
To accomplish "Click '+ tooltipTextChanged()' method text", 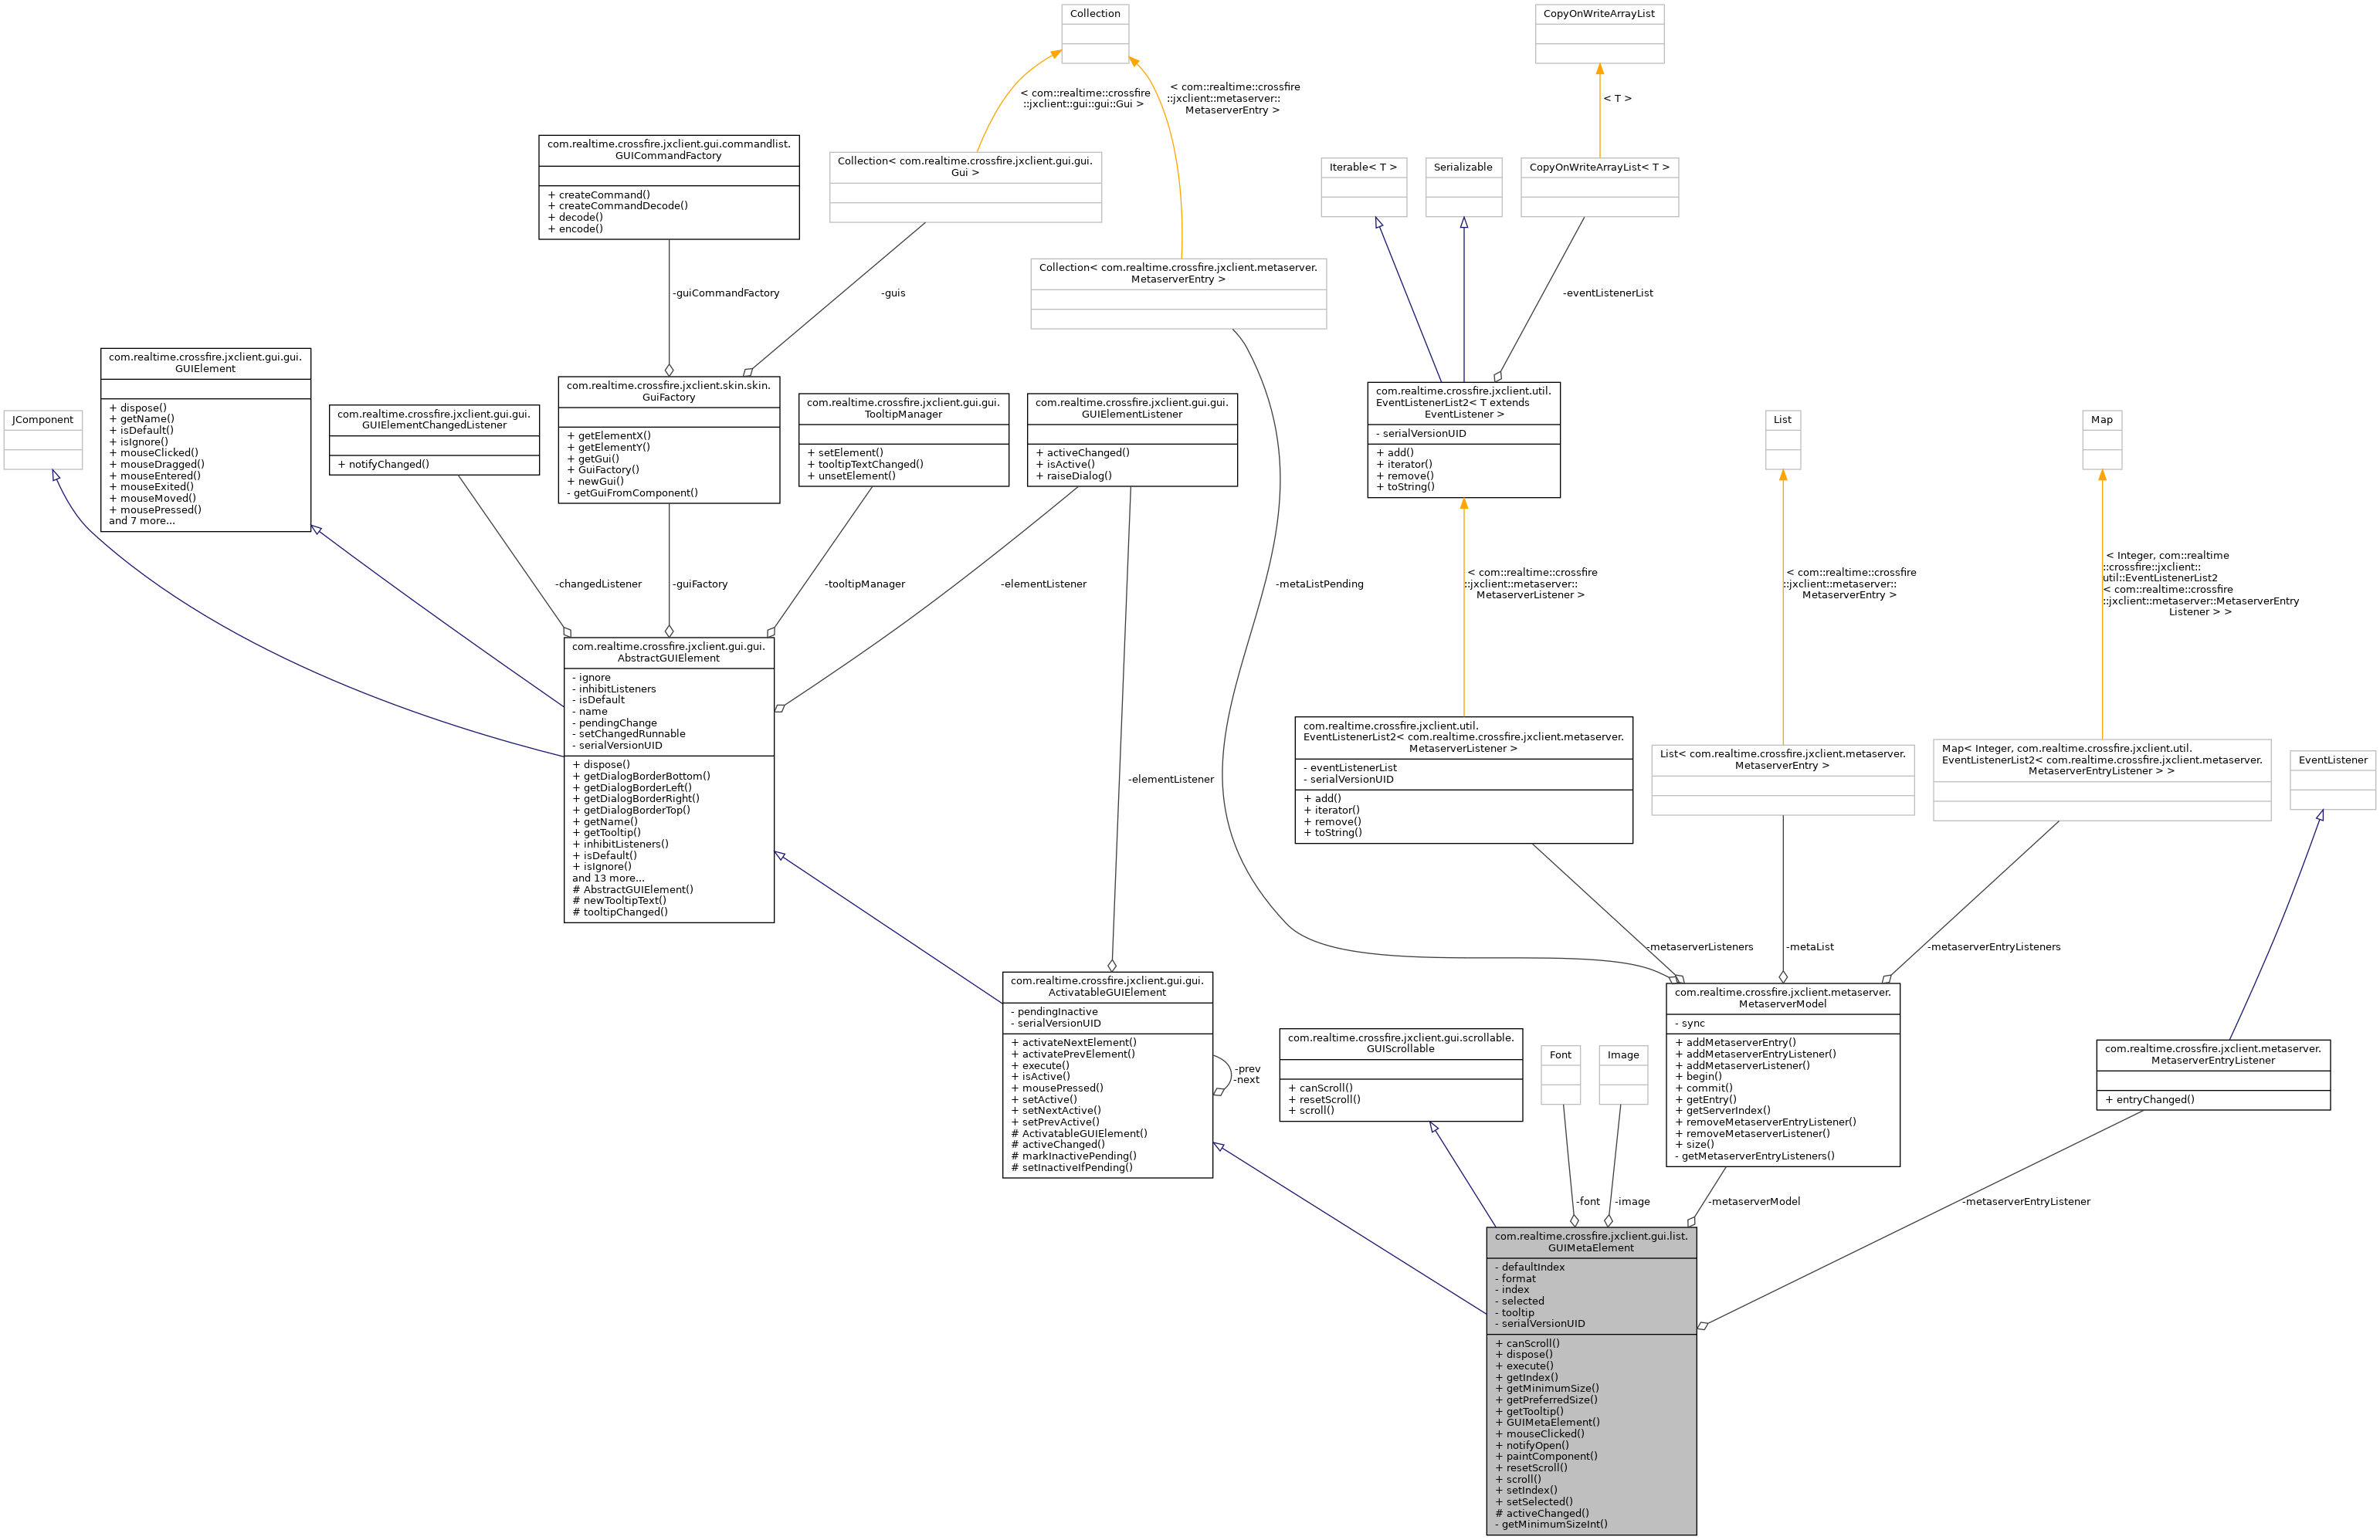I will 865,464.
